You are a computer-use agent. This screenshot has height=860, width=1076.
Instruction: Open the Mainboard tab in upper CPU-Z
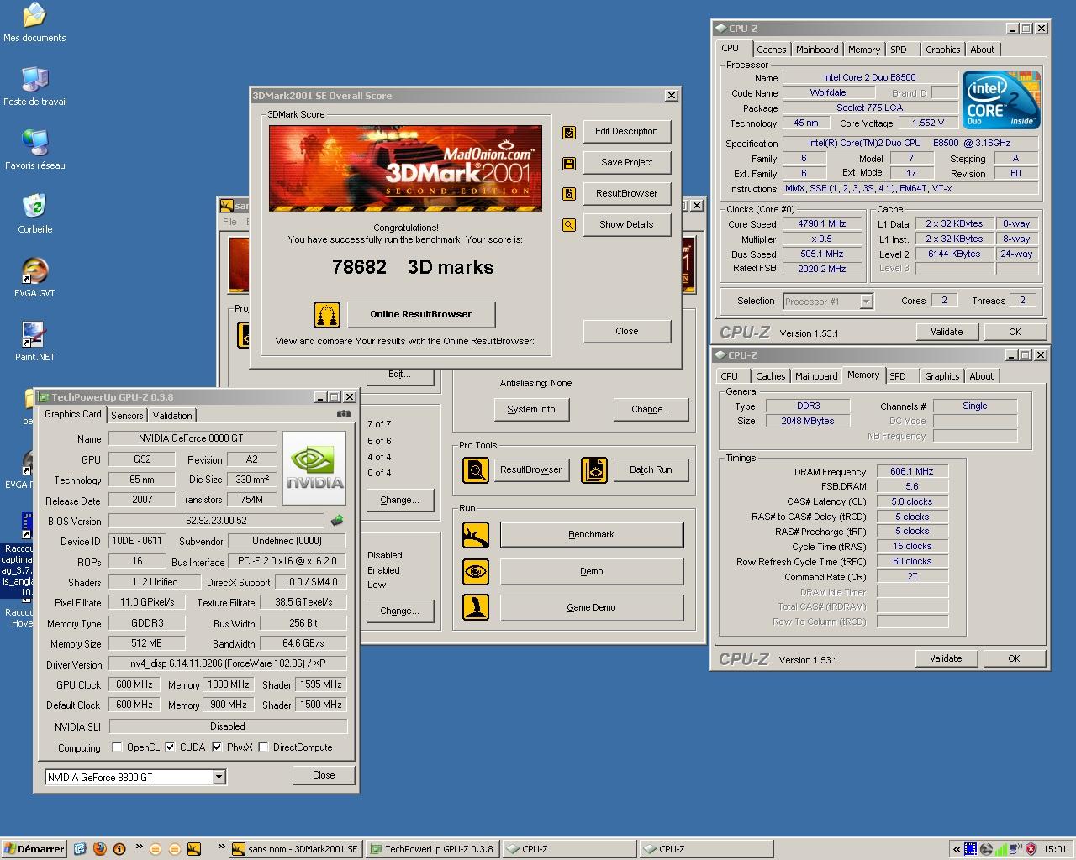point(817,50)
